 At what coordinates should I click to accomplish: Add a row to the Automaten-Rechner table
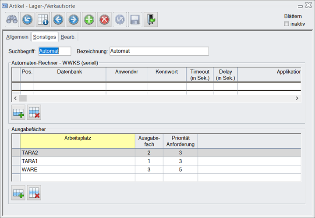[18, 113]
